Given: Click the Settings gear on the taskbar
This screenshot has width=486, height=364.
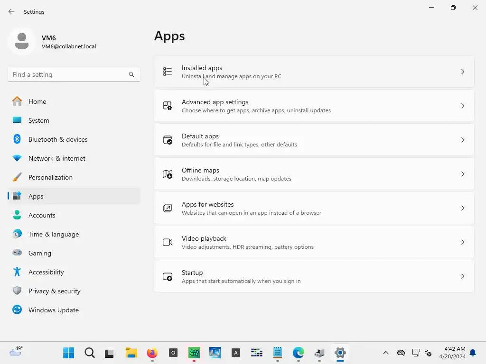Looking at the screenshot, I should (340, 353).
